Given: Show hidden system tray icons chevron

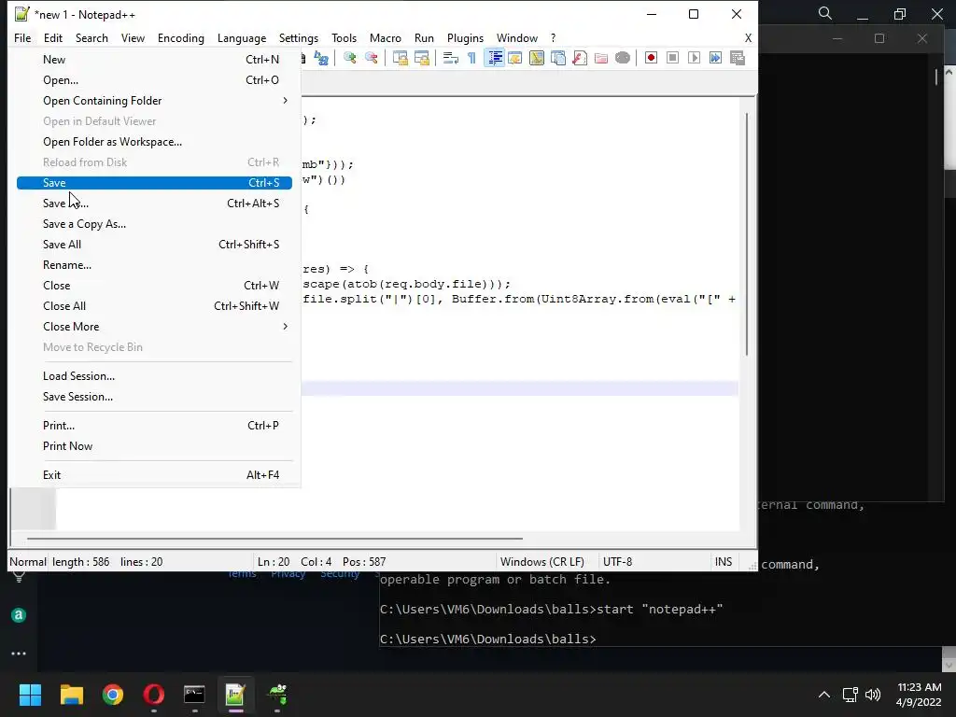Looking at the screenshot, I should 823,695.
